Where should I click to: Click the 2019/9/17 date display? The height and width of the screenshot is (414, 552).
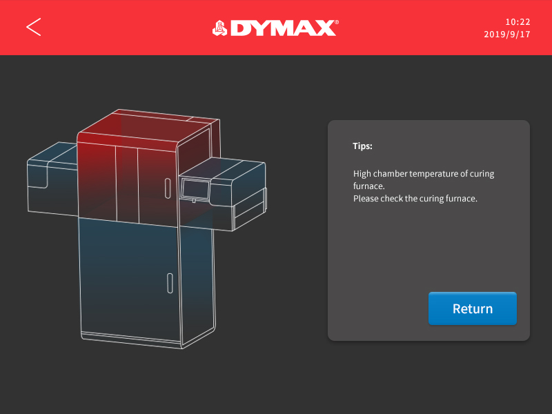click(507, 34)
